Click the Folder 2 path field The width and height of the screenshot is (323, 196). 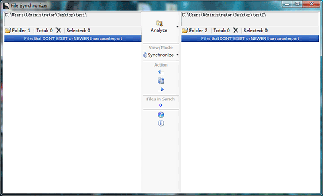pos(250,19)
